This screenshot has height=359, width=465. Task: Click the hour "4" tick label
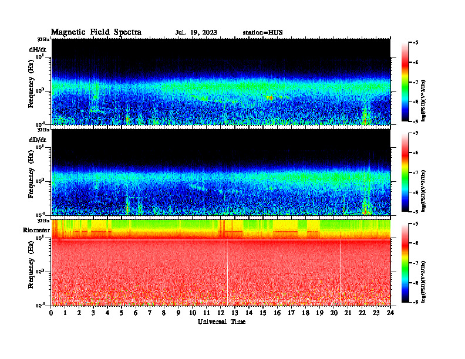point(107,313)
